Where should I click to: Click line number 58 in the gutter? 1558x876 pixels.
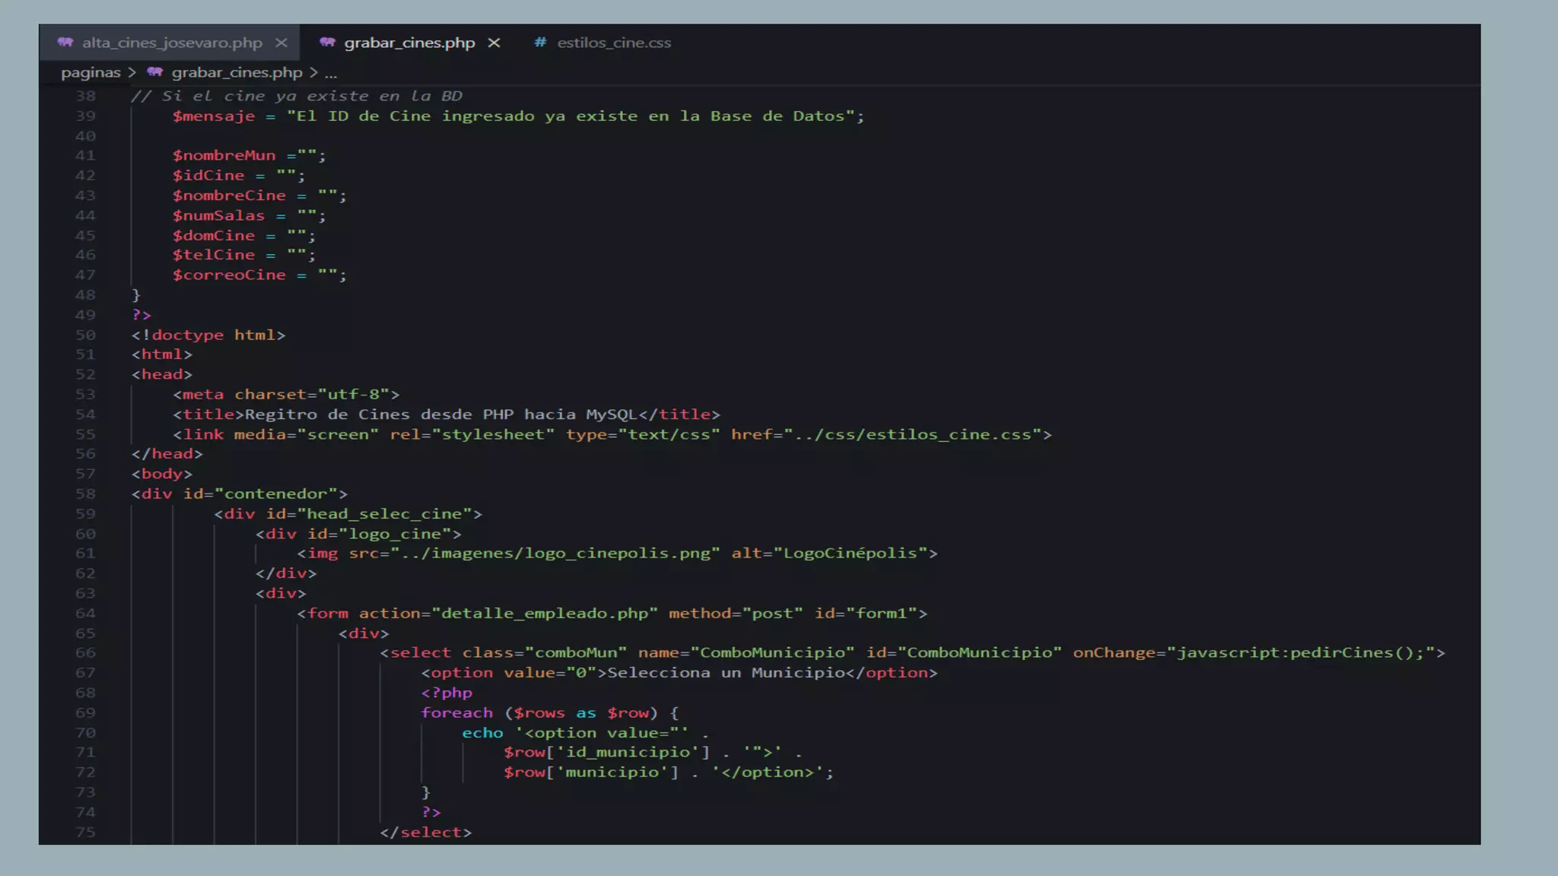click(85, 494)
